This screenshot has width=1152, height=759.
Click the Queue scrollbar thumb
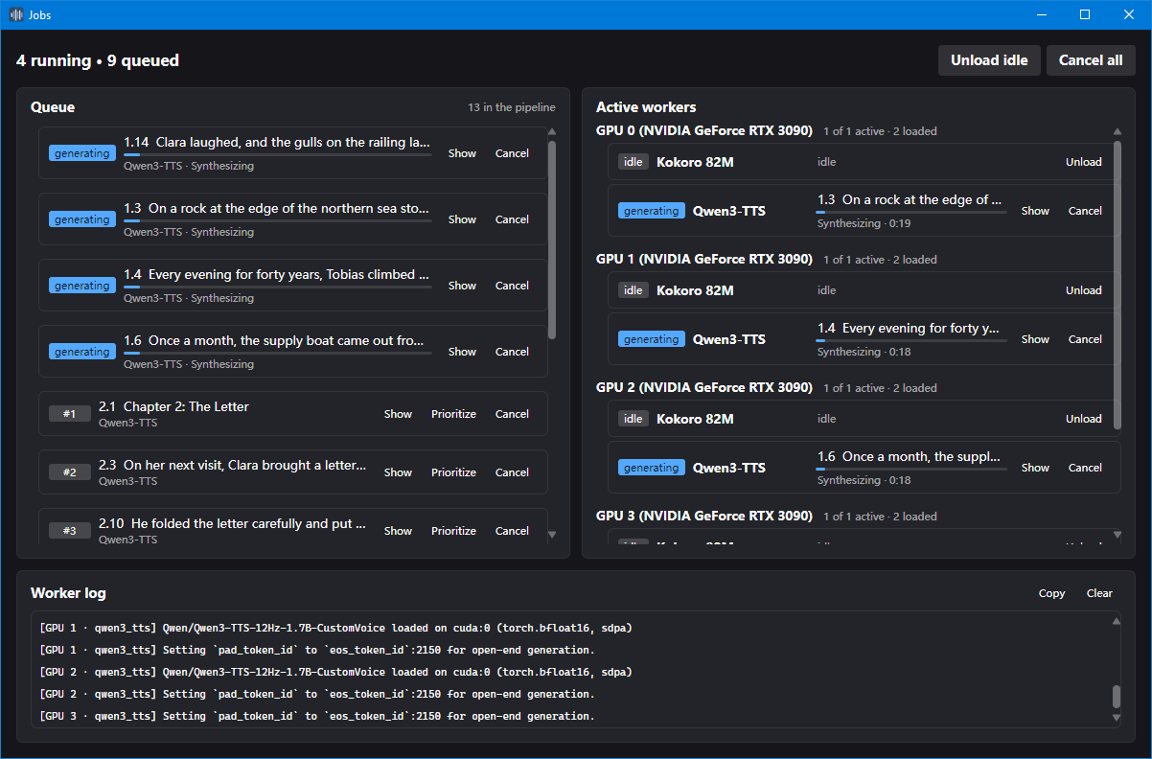[551, 240]
